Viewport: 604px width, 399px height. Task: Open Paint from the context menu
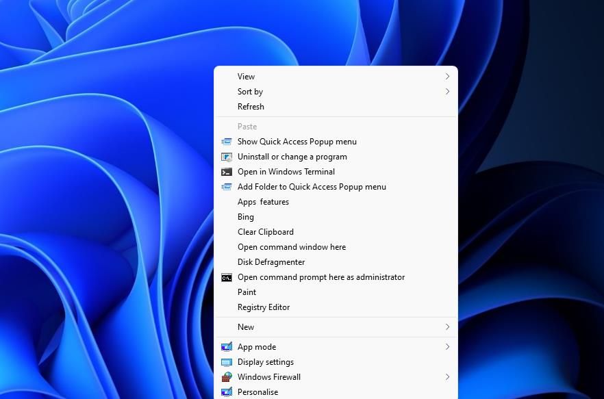[x=336, y=292]
